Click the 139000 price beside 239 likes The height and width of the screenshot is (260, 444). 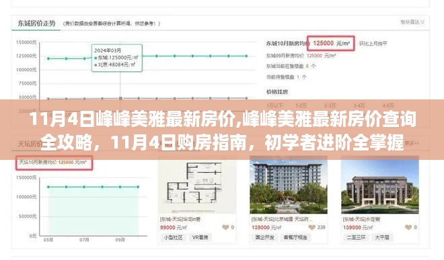pyautogui.click(x=266, y=228)
